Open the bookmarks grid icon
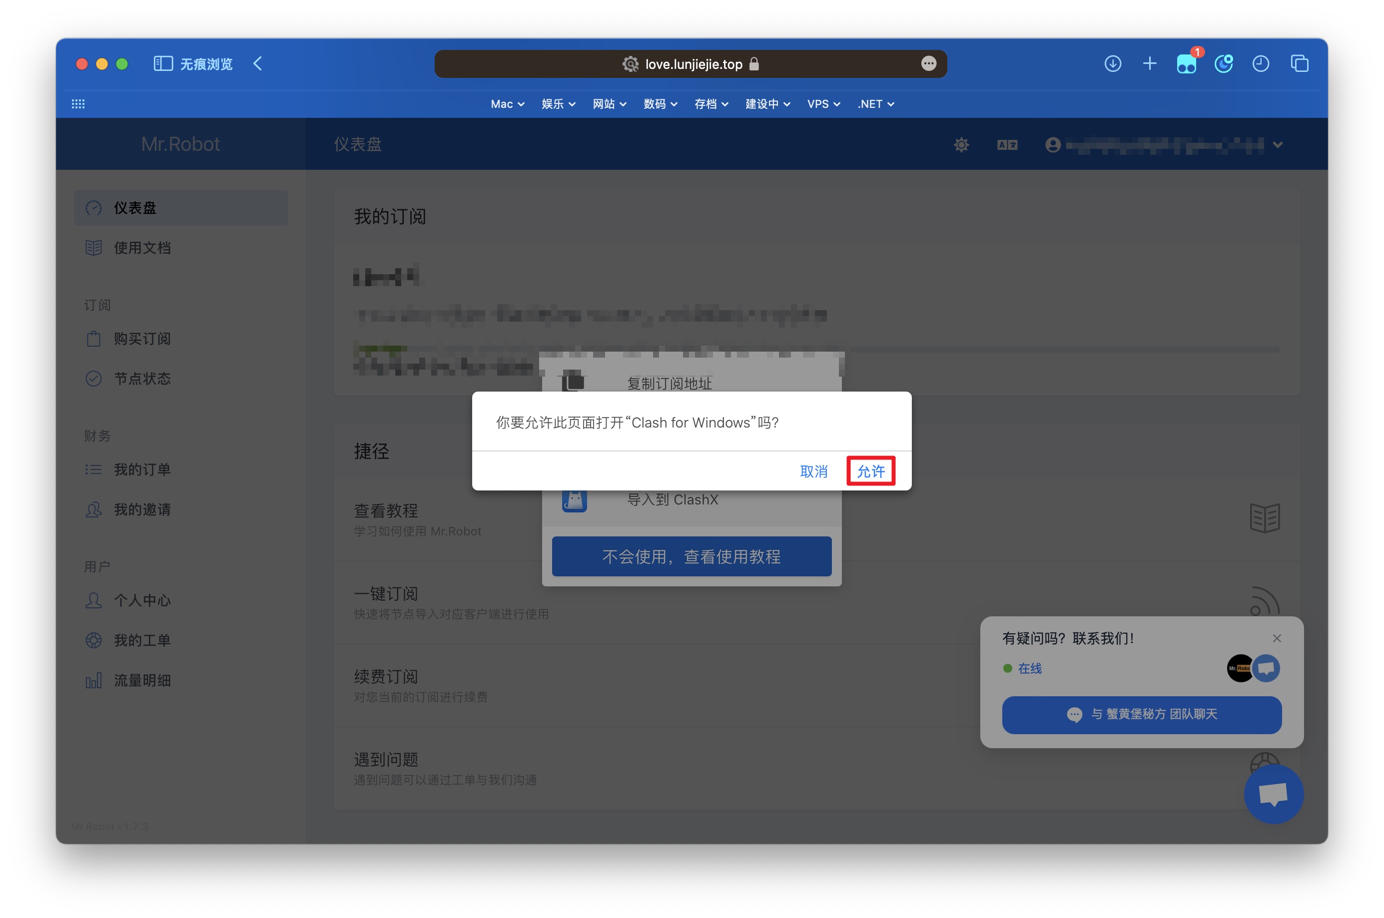The height and width of the screenshot is (918, 1384). [78, 103]
